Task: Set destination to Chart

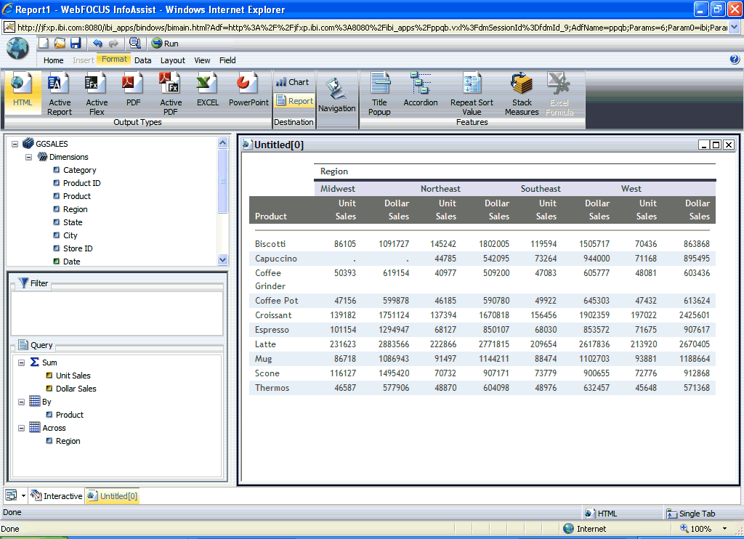Action: 292,82
